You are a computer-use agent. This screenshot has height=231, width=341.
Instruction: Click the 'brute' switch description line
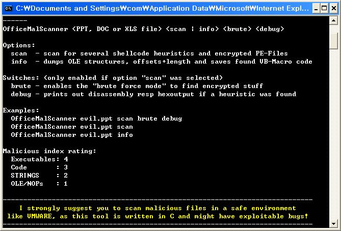[137, 86]
